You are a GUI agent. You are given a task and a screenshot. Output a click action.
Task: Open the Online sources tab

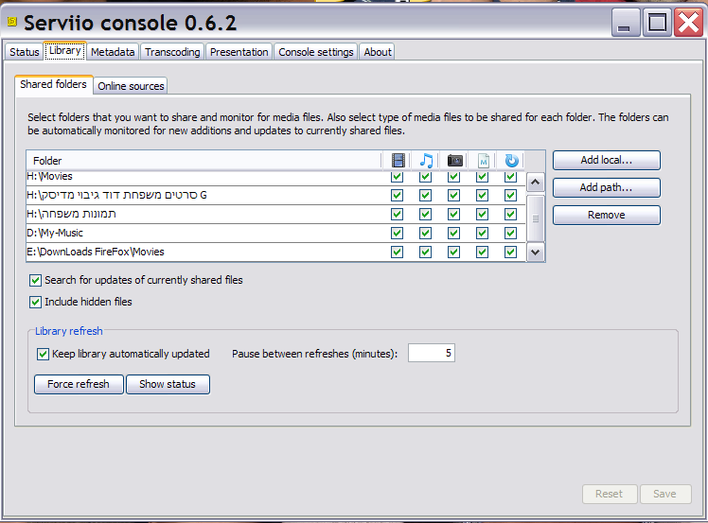[132, 86]
